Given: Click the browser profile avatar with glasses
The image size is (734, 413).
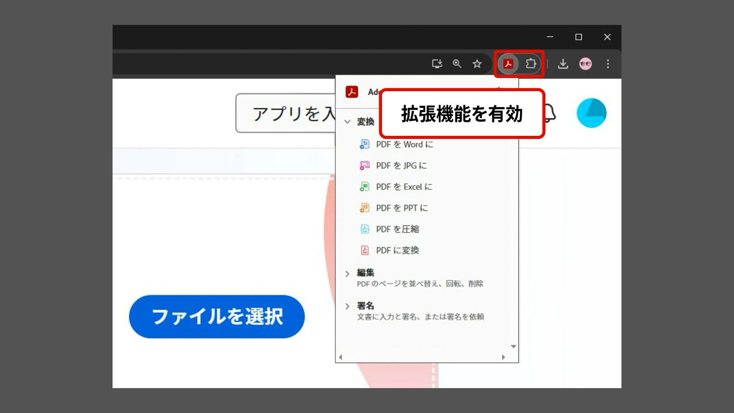Looking at the screenshot, I should (x=586, y=64).
